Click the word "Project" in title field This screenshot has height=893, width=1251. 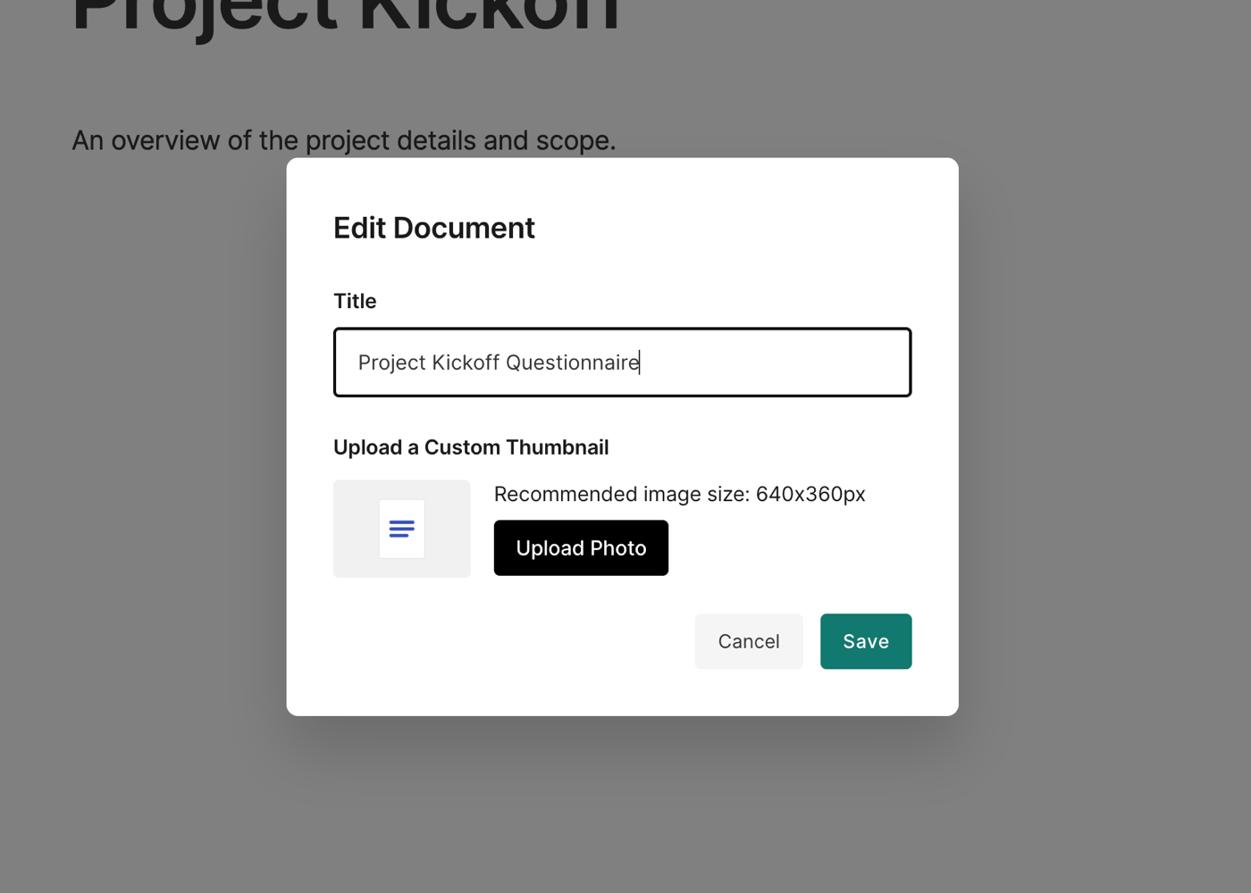pyautogui.click(x=391, y=363)
